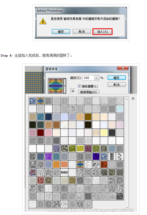Select the navy blue pattern swatch

tap(48, 117)
